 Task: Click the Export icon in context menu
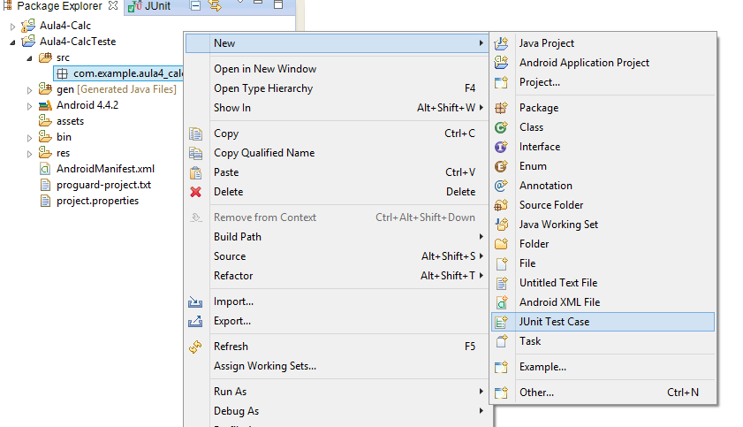click(196, 321)
